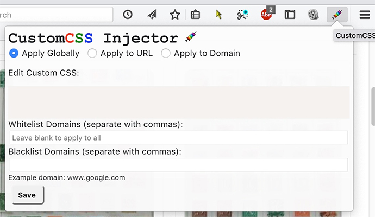Click inside the Edit Custom CSS textarea
The height and width of the screenshot is (217, 375).
(x=179, y=103)
